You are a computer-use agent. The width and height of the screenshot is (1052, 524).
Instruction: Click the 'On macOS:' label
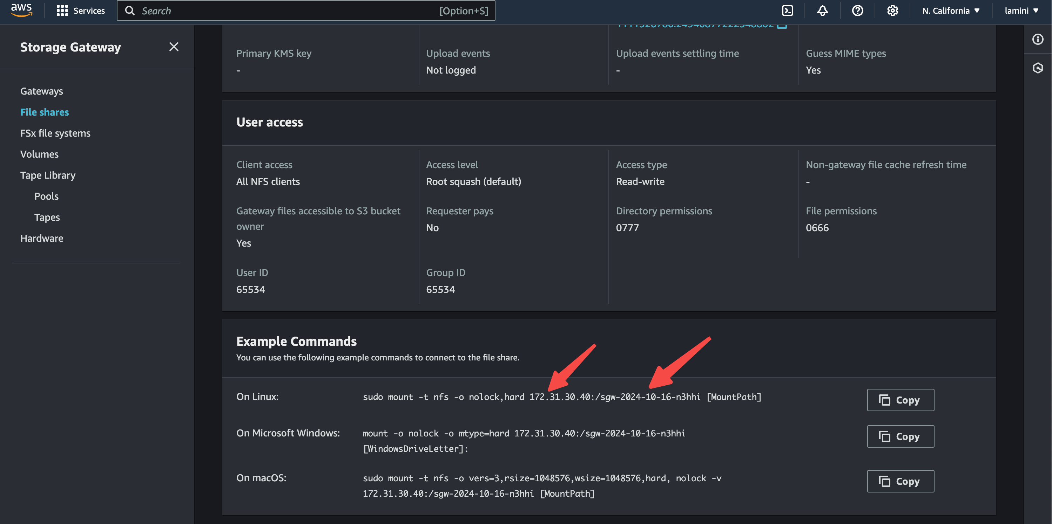tap(261, 477)
